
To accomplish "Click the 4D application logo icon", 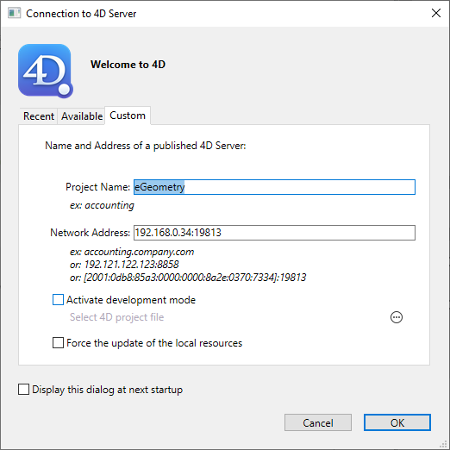I will (x=46, y=71).
